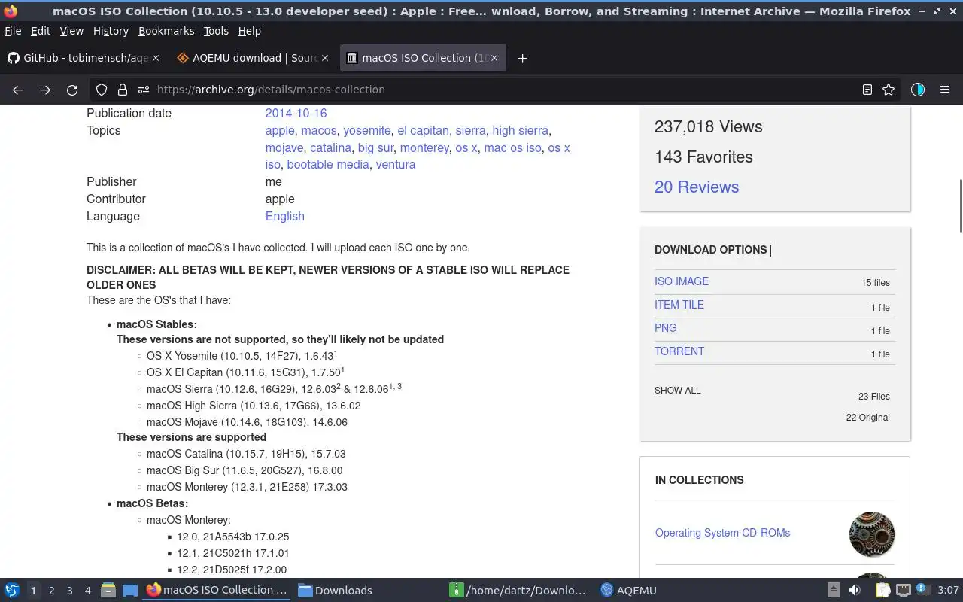The image size is (963, 602).
Task: Click the removable media eject tray icon
Action: pyautogui.click(x=833, y=590)
